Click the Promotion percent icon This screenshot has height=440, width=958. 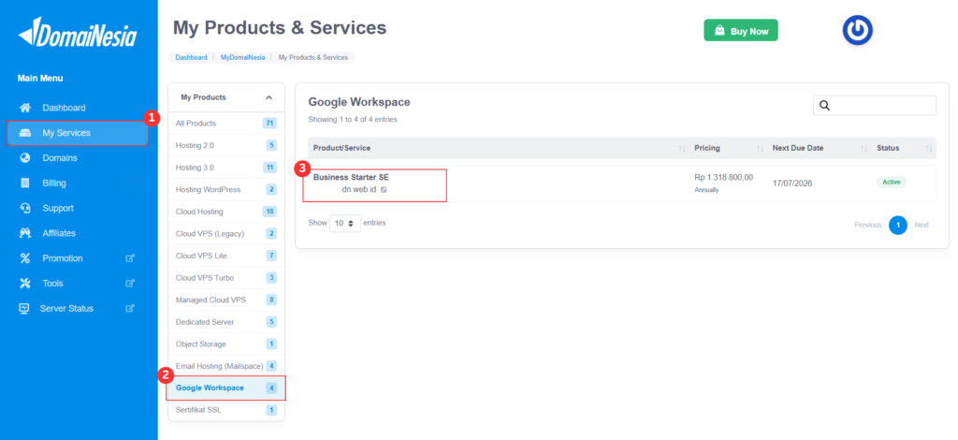point(25,257)
